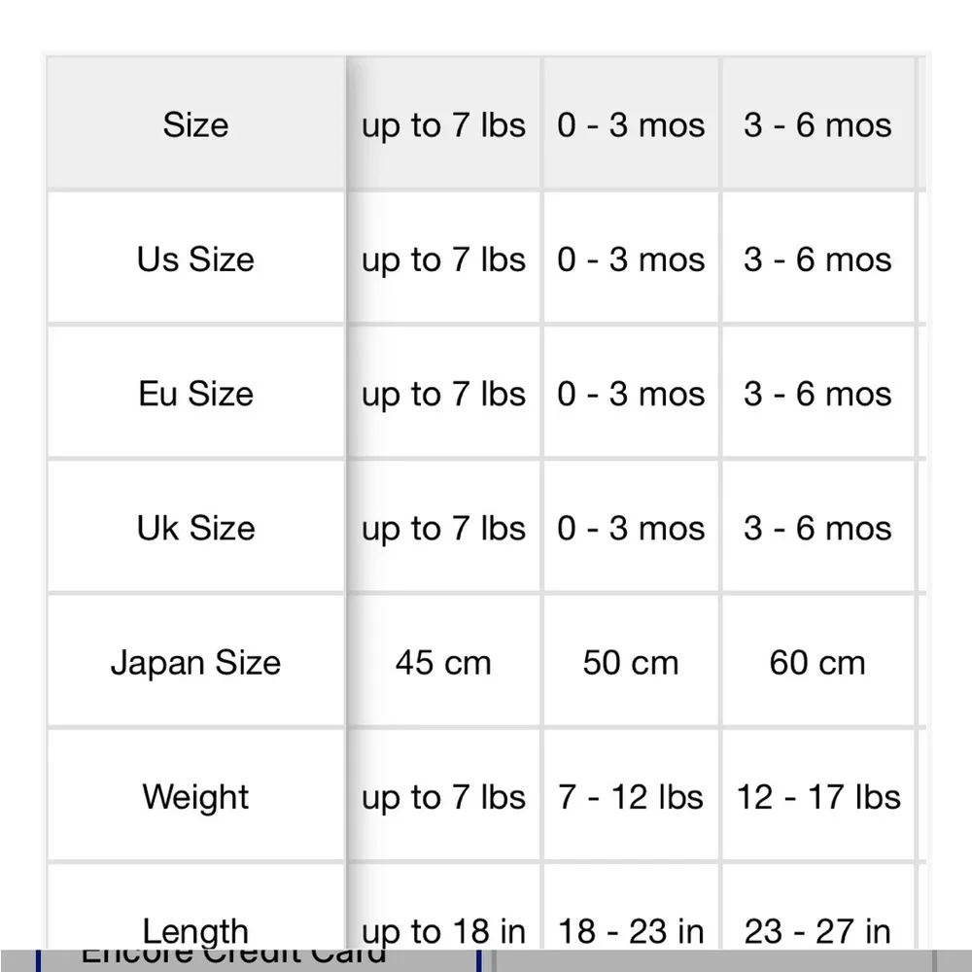This screenshot has height=972, width=972.
Task: Select the '3 - 6 mos' column header
Action: (x=818, y=124)
